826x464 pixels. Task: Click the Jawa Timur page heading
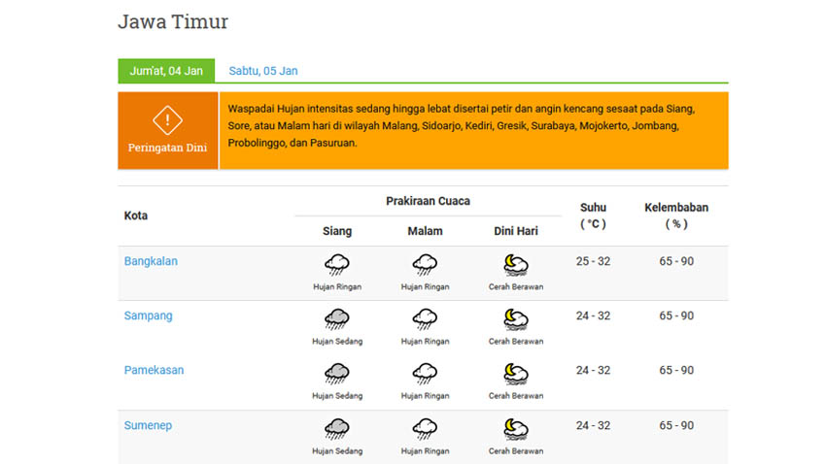pos(173,21)
